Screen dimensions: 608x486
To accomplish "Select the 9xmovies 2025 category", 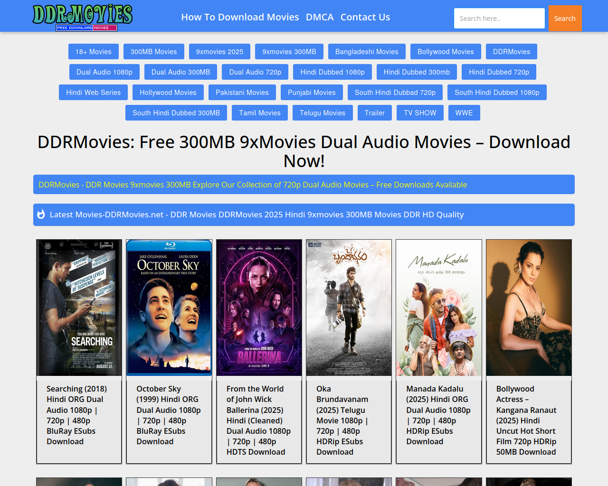I will [219, 52].
